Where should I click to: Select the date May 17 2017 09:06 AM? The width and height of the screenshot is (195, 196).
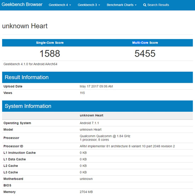click(x=96, y=86)
